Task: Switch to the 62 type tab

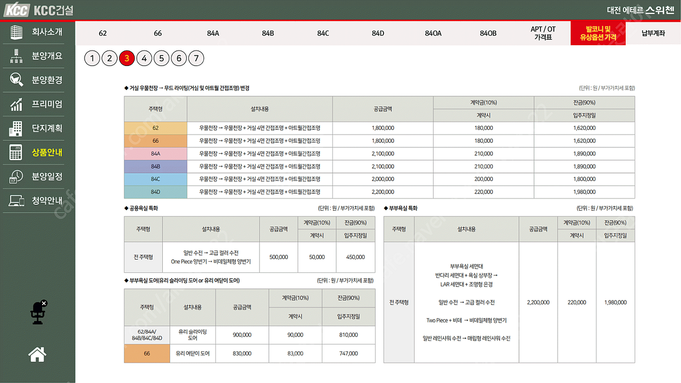Action: click(103, 33)
